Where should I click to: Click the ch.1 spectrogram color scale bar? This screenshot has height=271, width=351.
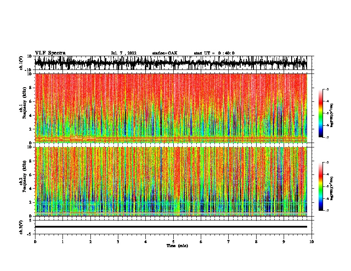[x=321, y=113]
